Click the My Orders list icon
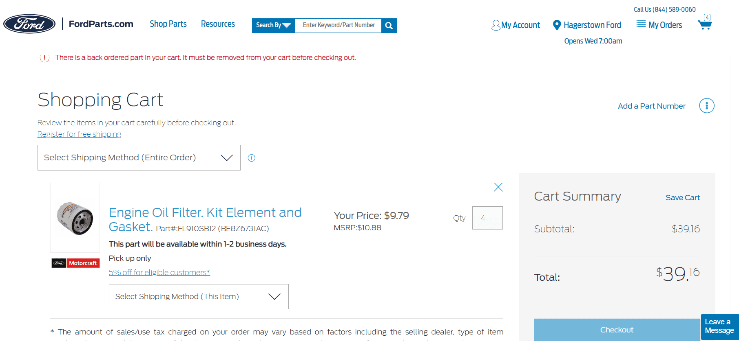The width and height of the screenshot is (739, 341). pos(641,24)
